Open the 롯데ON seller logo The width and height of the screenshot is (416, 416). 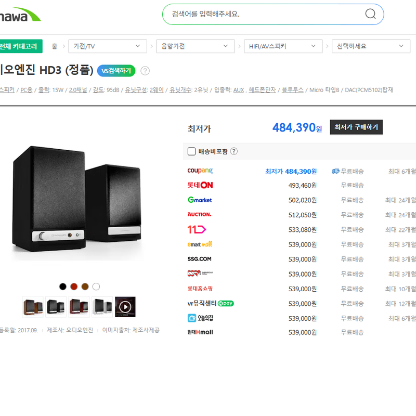(x=200, y=185)
